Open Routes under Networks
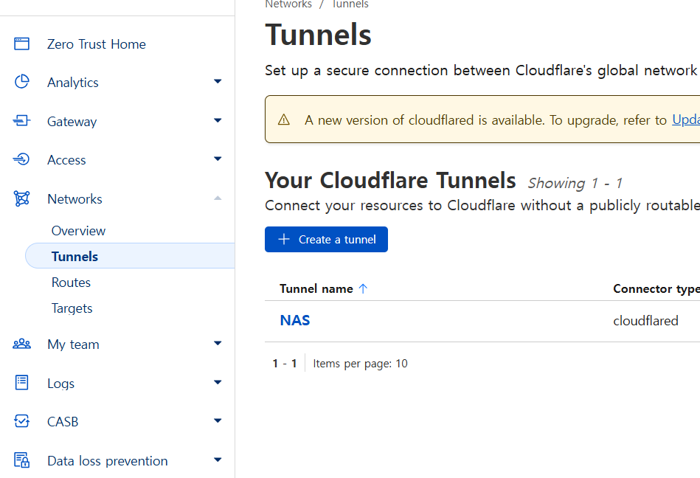Image resolution: width=700 pixels, height=478 pixels. click(x=71, y=283)
